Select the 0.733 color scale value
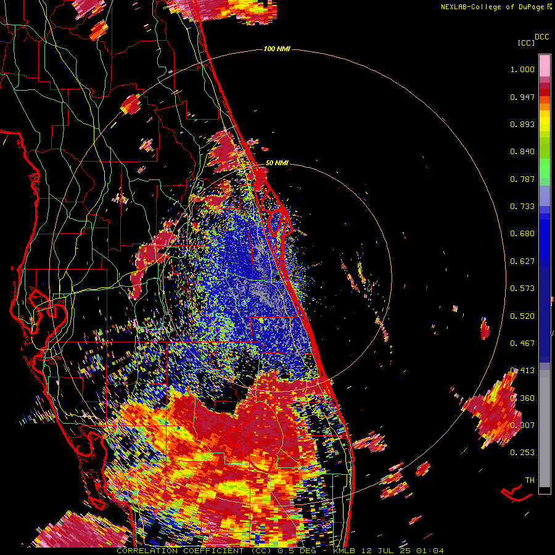Viewport: 555px width, 555px height. (x=522, y=207)
